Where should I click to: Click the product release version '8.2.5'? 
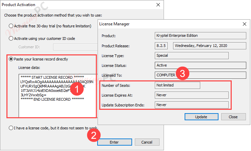tap(161, 46)
